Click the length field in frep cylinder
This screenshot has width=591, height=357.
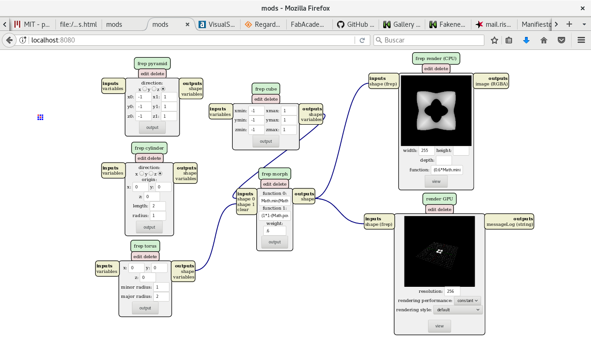click(158, 206)
